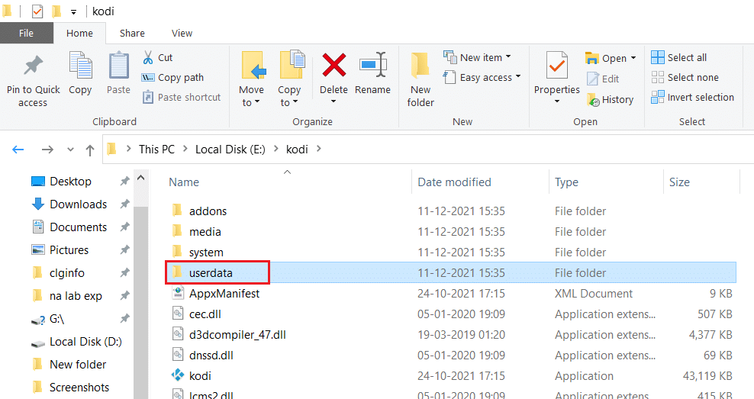Sort by Date modified column header
The width and height of the screenshot is (754, 399).
click(454, 182)
